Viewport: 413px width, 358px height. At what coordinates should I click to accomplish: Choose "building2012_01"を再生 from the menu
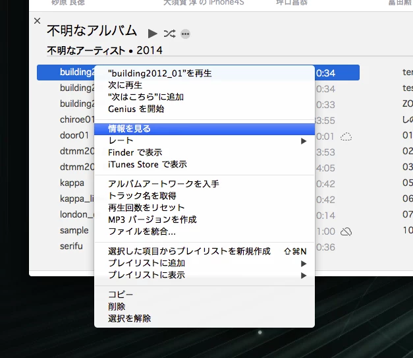coord(204,73)
